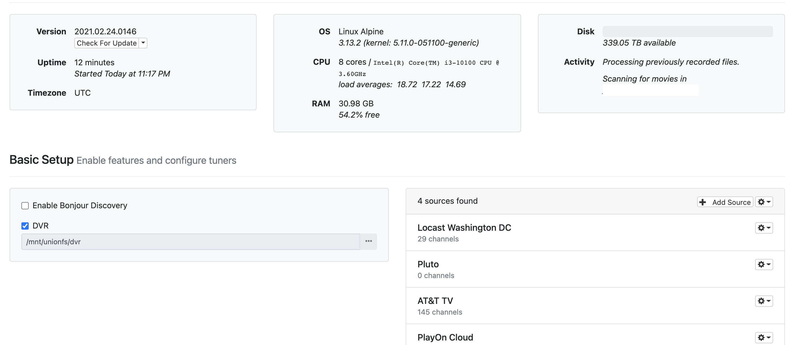Click the plus icon on Add Source

pos(703,202)
